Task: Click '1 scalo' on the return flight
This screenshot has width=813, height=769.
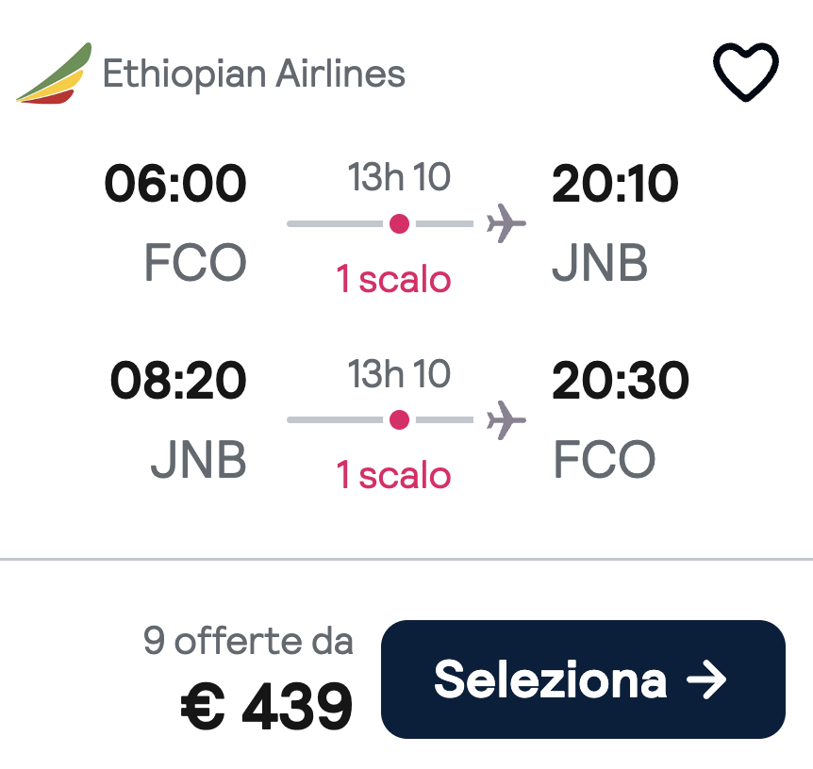Action: [395, 477]
